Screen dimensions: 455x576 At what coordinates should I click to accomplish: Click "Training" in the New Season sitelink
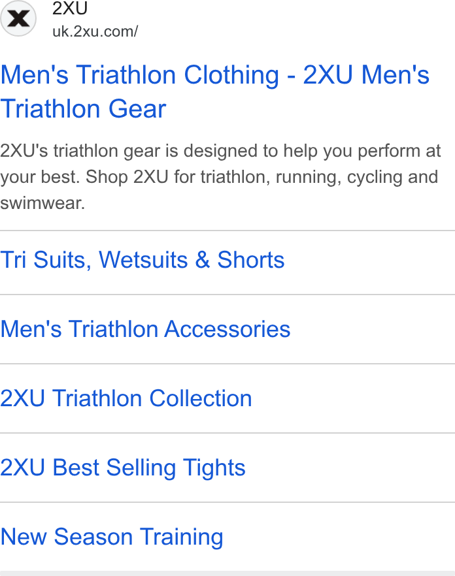[x=182, y=537]
